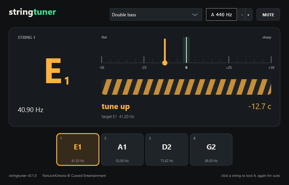Viewport: 289px width, 185px height.
Task: Click the 'target E1 41.20 Hz' text
Action: click(x=118, y=117)
